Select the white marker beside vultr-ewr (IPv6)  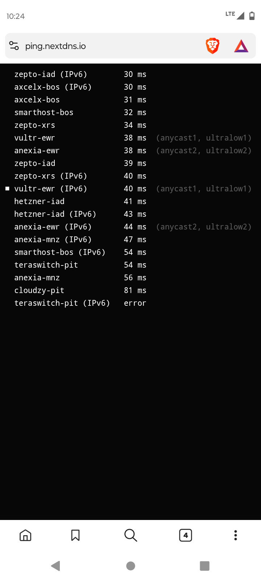coord(7,188)
